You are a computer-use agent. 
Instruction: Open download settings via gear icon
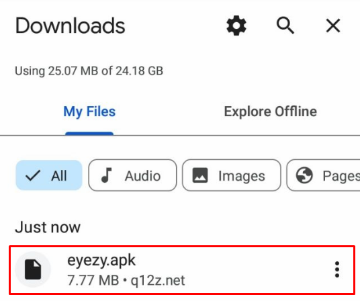pos(236,26)
